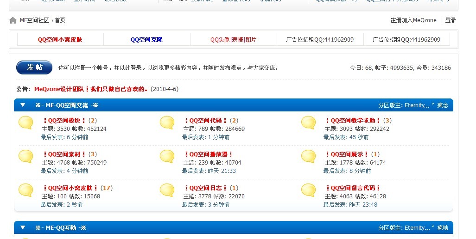Click the speech bubble icon for QQ空间日志

pyautogui.click(x=167, y=190)
